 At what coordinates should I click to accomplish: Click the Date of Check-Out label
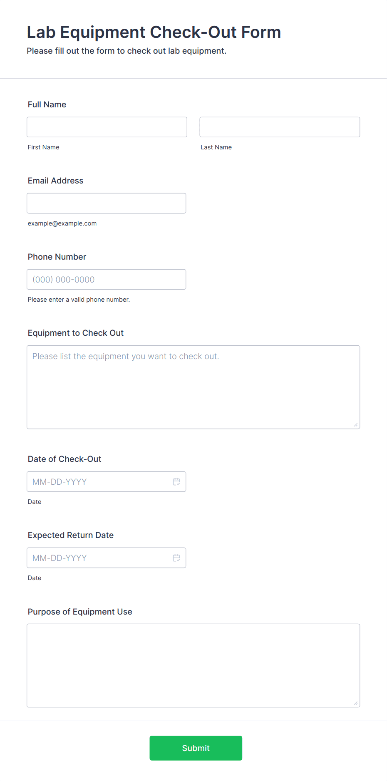[64, 459]
